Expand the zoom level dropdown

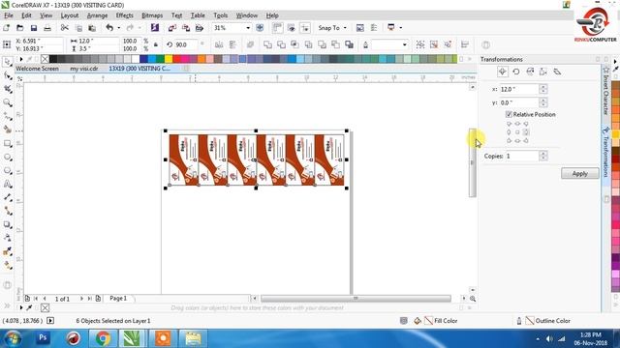click(248, 28)
